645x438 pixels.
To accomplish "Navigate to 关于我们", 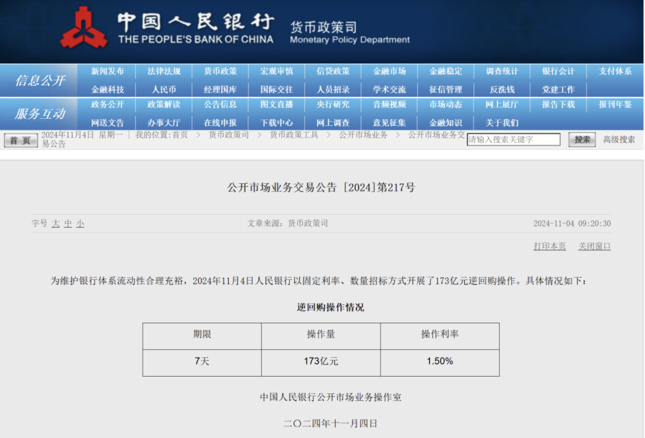I will click(x=502, y=123).
